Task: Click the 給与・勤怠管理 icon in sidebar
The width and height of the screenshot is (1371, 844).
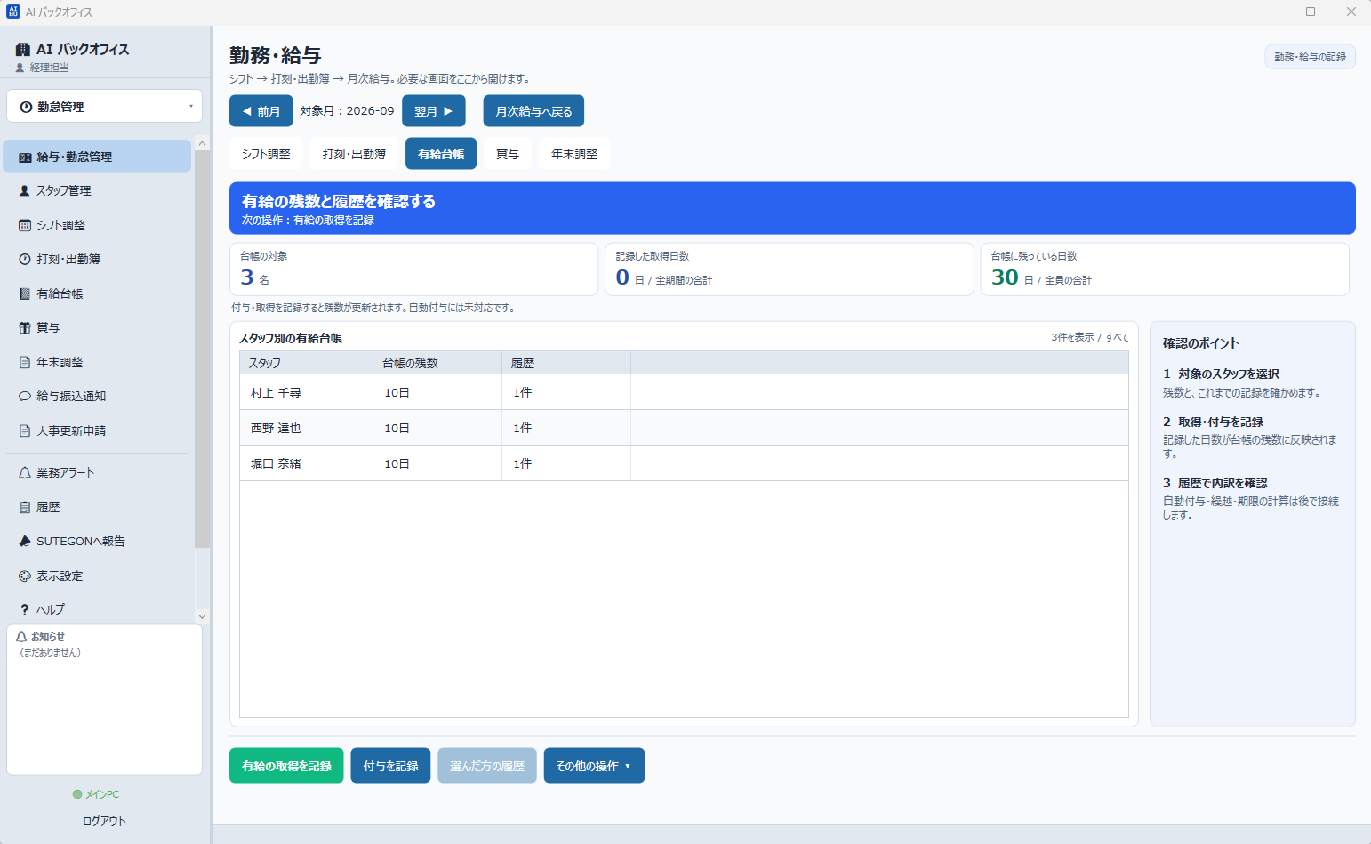Action: point(25,157)
